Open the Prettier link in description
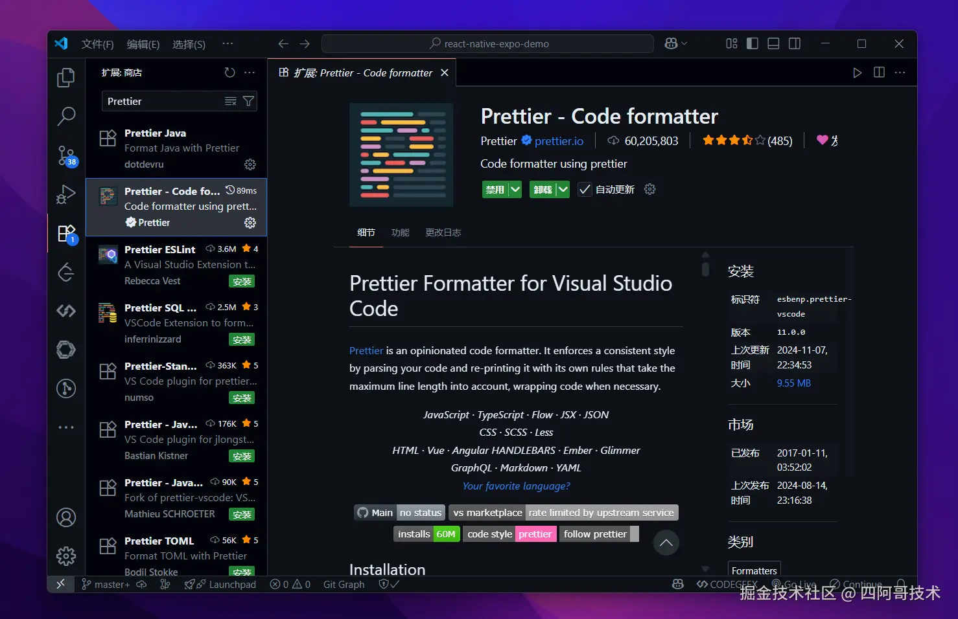 (366, 350)
